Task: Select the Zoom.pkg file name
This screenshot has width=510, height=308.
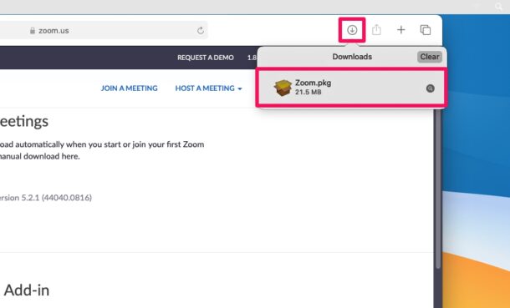Action: click(x=313, y=83)
